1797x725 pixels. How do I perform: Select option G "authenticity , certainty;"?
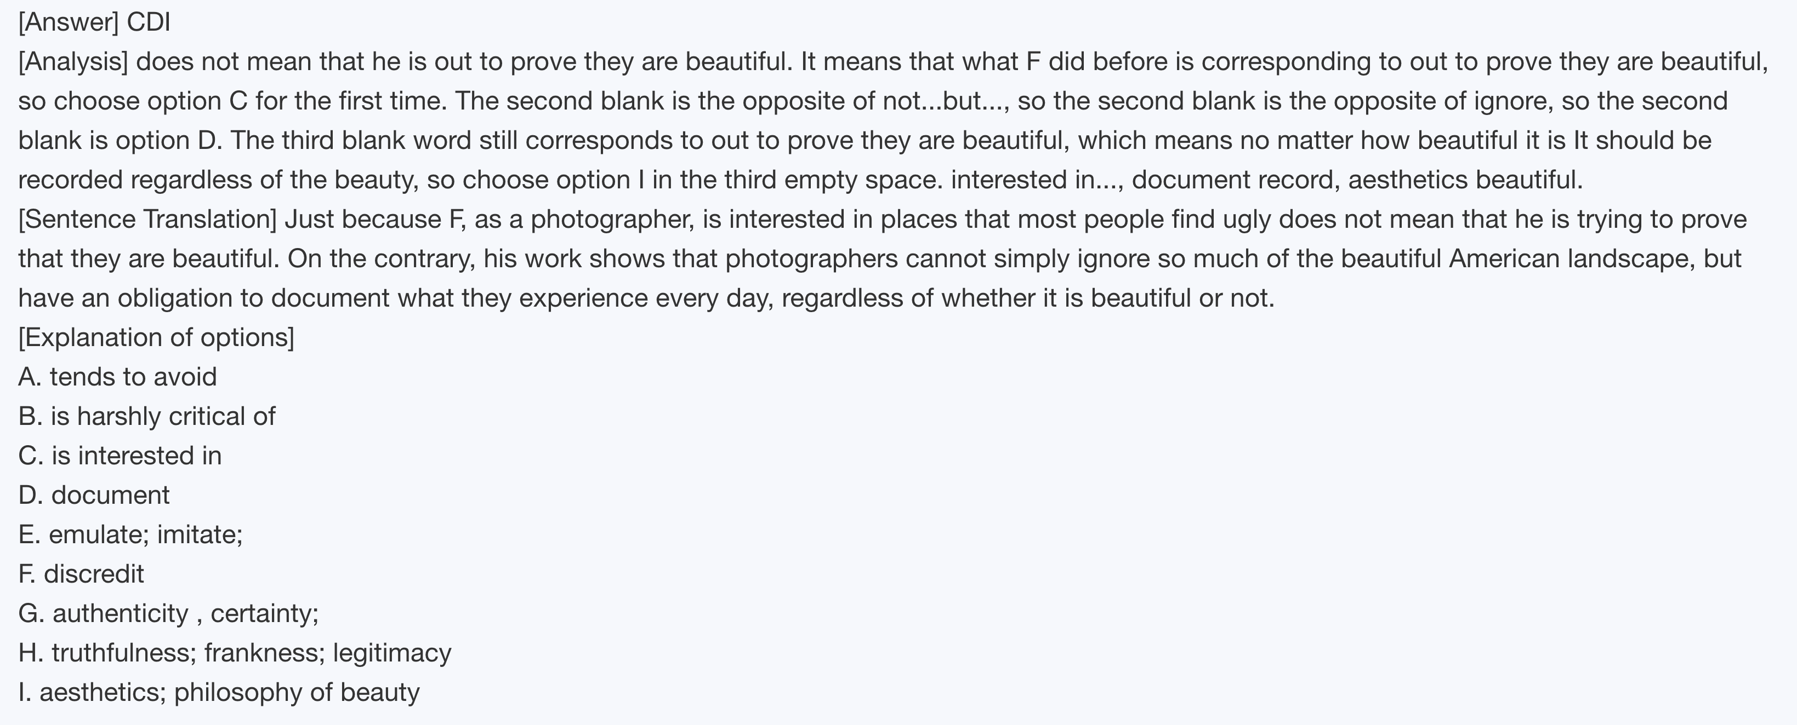(x=168, y=613)
